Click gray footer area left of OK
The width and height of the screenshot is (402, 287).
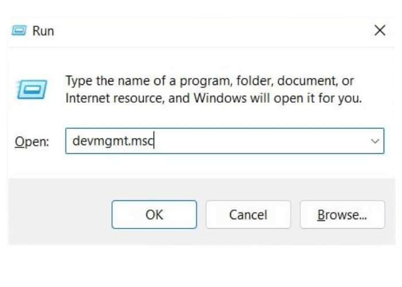coord(57,215)
